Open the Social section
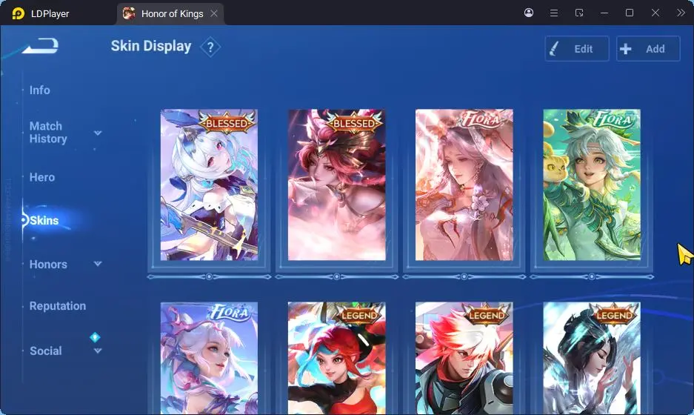This screenshot has height=415, width=694. (46, 351)
